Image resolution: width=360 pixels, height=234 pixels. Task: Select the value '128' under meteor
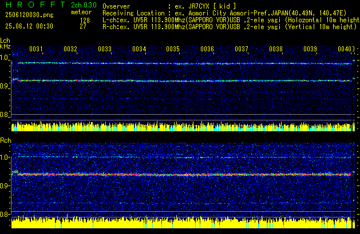[x=85, y=20]
